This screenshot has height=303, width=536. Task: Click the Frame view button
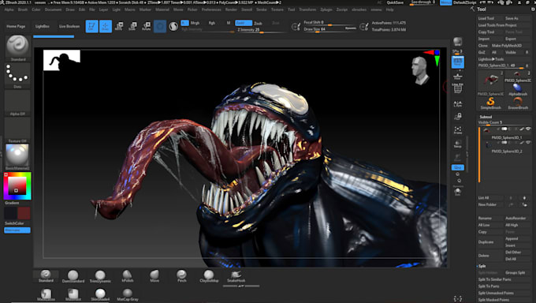click(x=458, y=130)
